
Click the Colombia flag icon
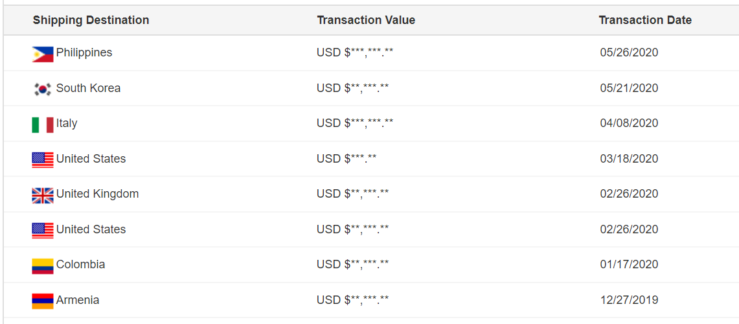[42, 266]
